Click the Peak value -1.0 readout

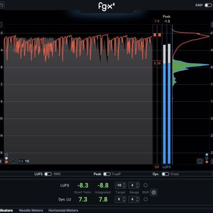click(167, 21)
